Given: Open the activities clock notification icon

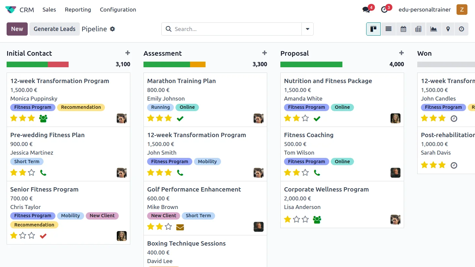Looking at the screenshot, I should pos(384,10).
